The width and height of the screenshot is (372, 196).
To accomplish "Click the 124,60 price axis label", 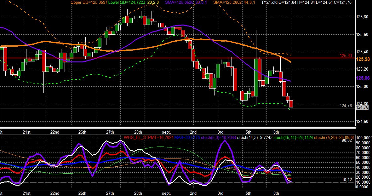I will point(362,122).
